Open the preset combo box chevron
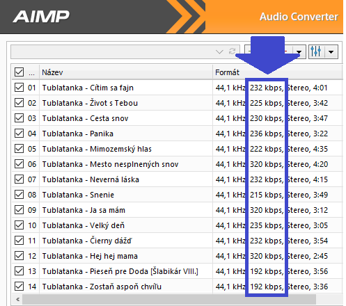Viewport: 346px width, 306px height. tap(219, 51)
